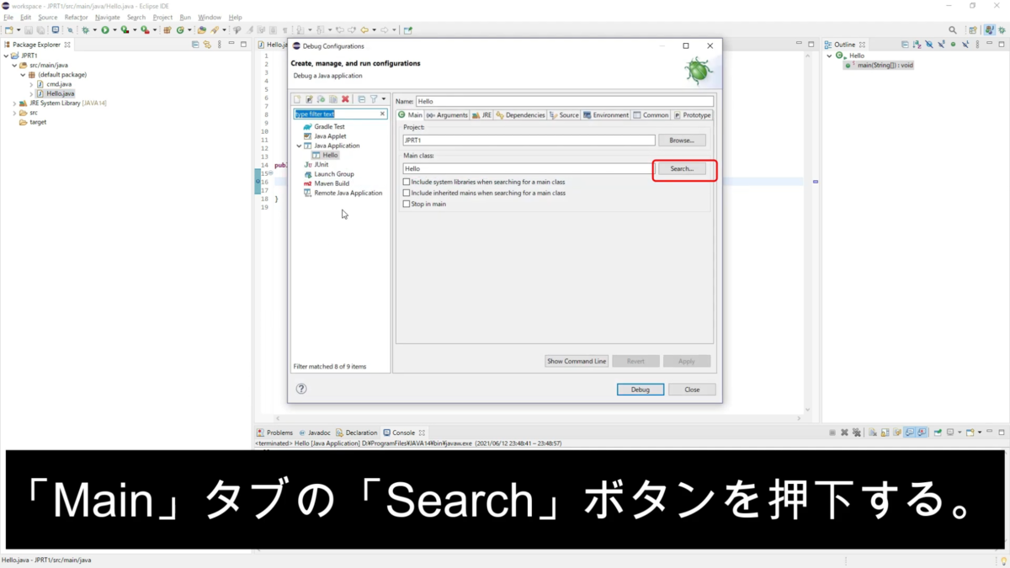The image size is (1010, 568).
Task: Select main(String[]) : void in Outline
Action: (x=880, y=65)
